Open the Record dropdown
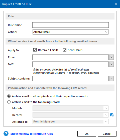The image size is (120, 140). pyautogui.click(x=70, y=115)
